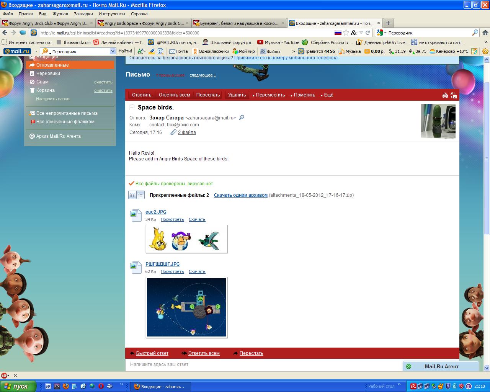Open the Инструменты menu
Screen dimensions: 490x392
tap(112, 14)
